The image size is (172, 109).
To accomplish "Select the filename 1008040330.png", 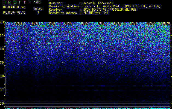I will click(14, 7).
